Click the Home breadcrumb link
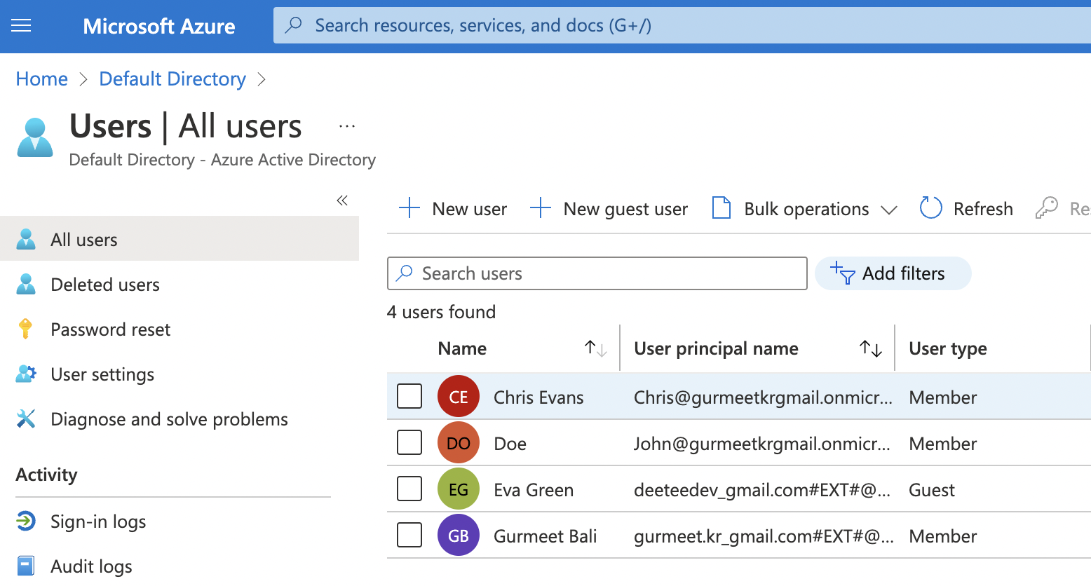 (x=41, y=79)
